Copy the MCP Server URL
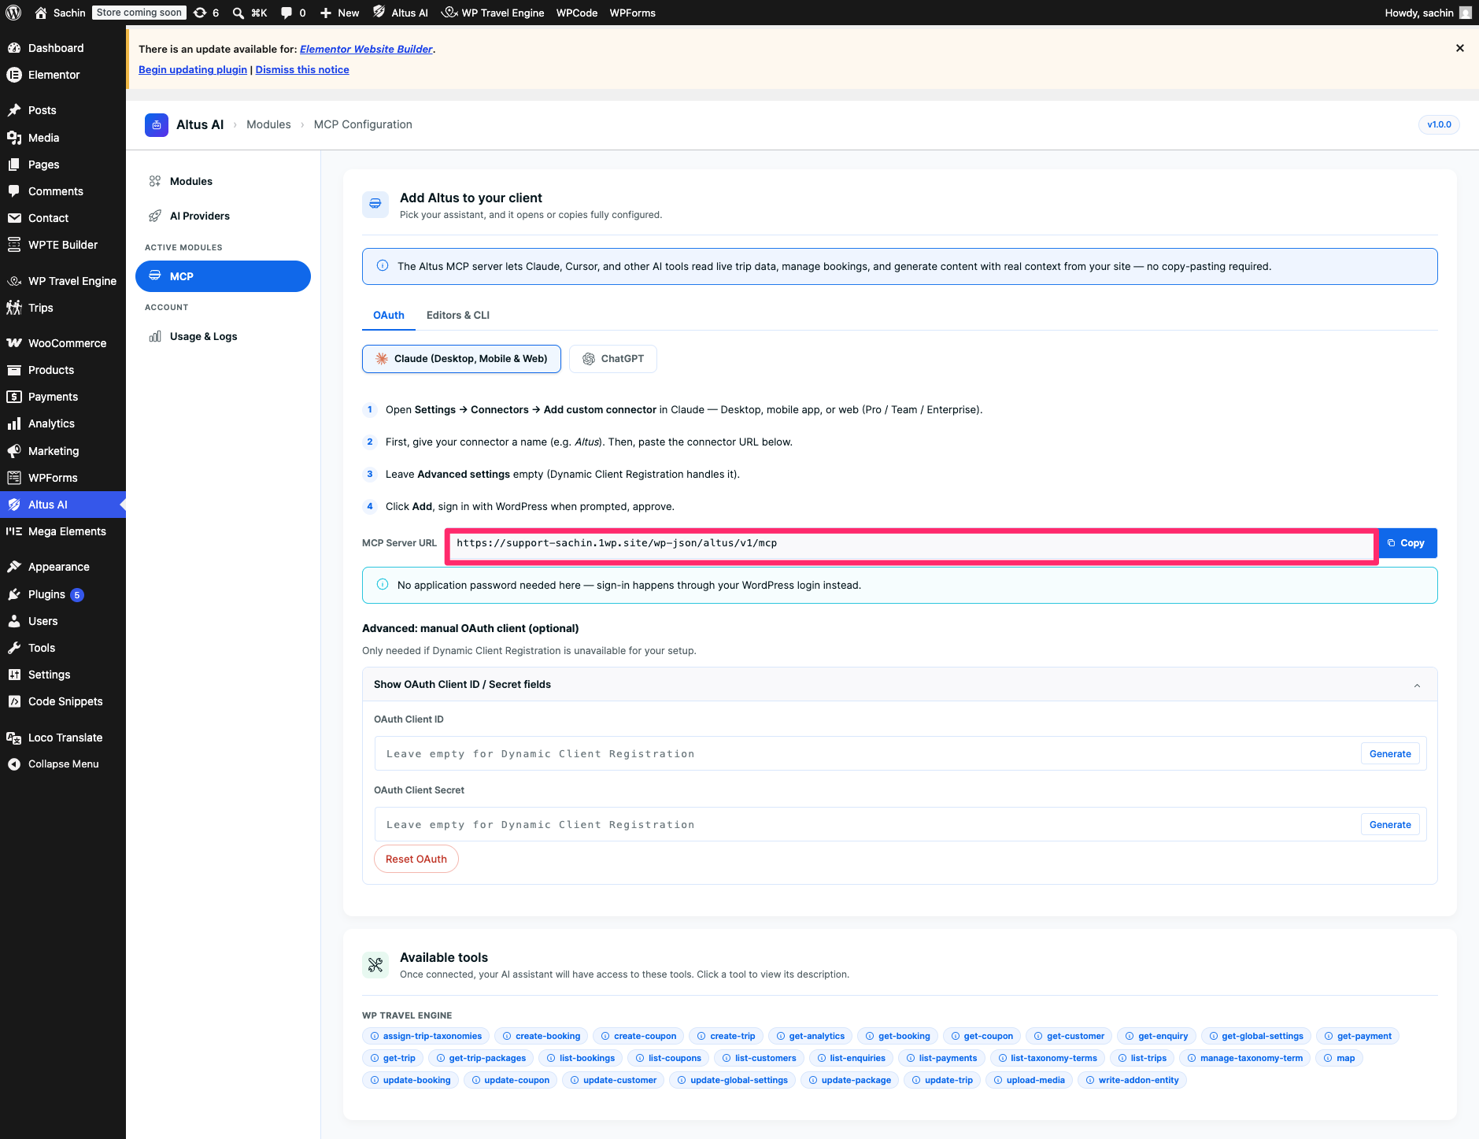The image size is (1479, 1139). 1407,543
